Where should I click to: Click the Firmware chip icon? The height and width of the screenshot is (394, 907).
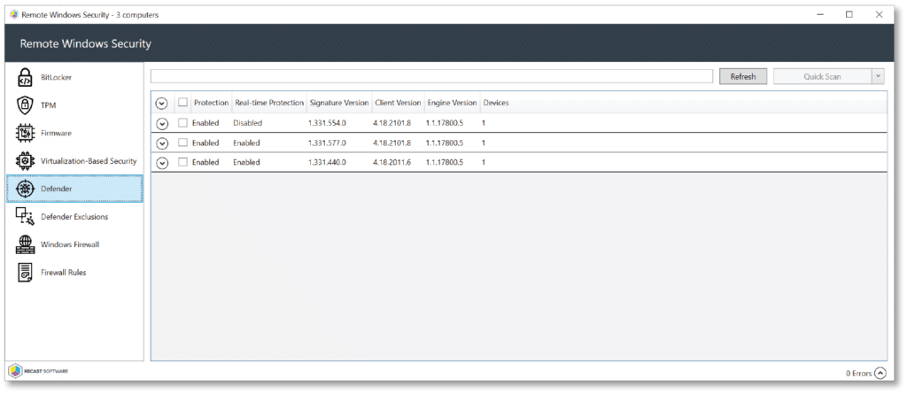(25, 133)
